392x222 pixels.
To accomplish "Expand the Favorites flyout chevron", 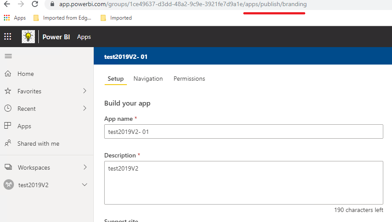I will click(x=85, y=91).
